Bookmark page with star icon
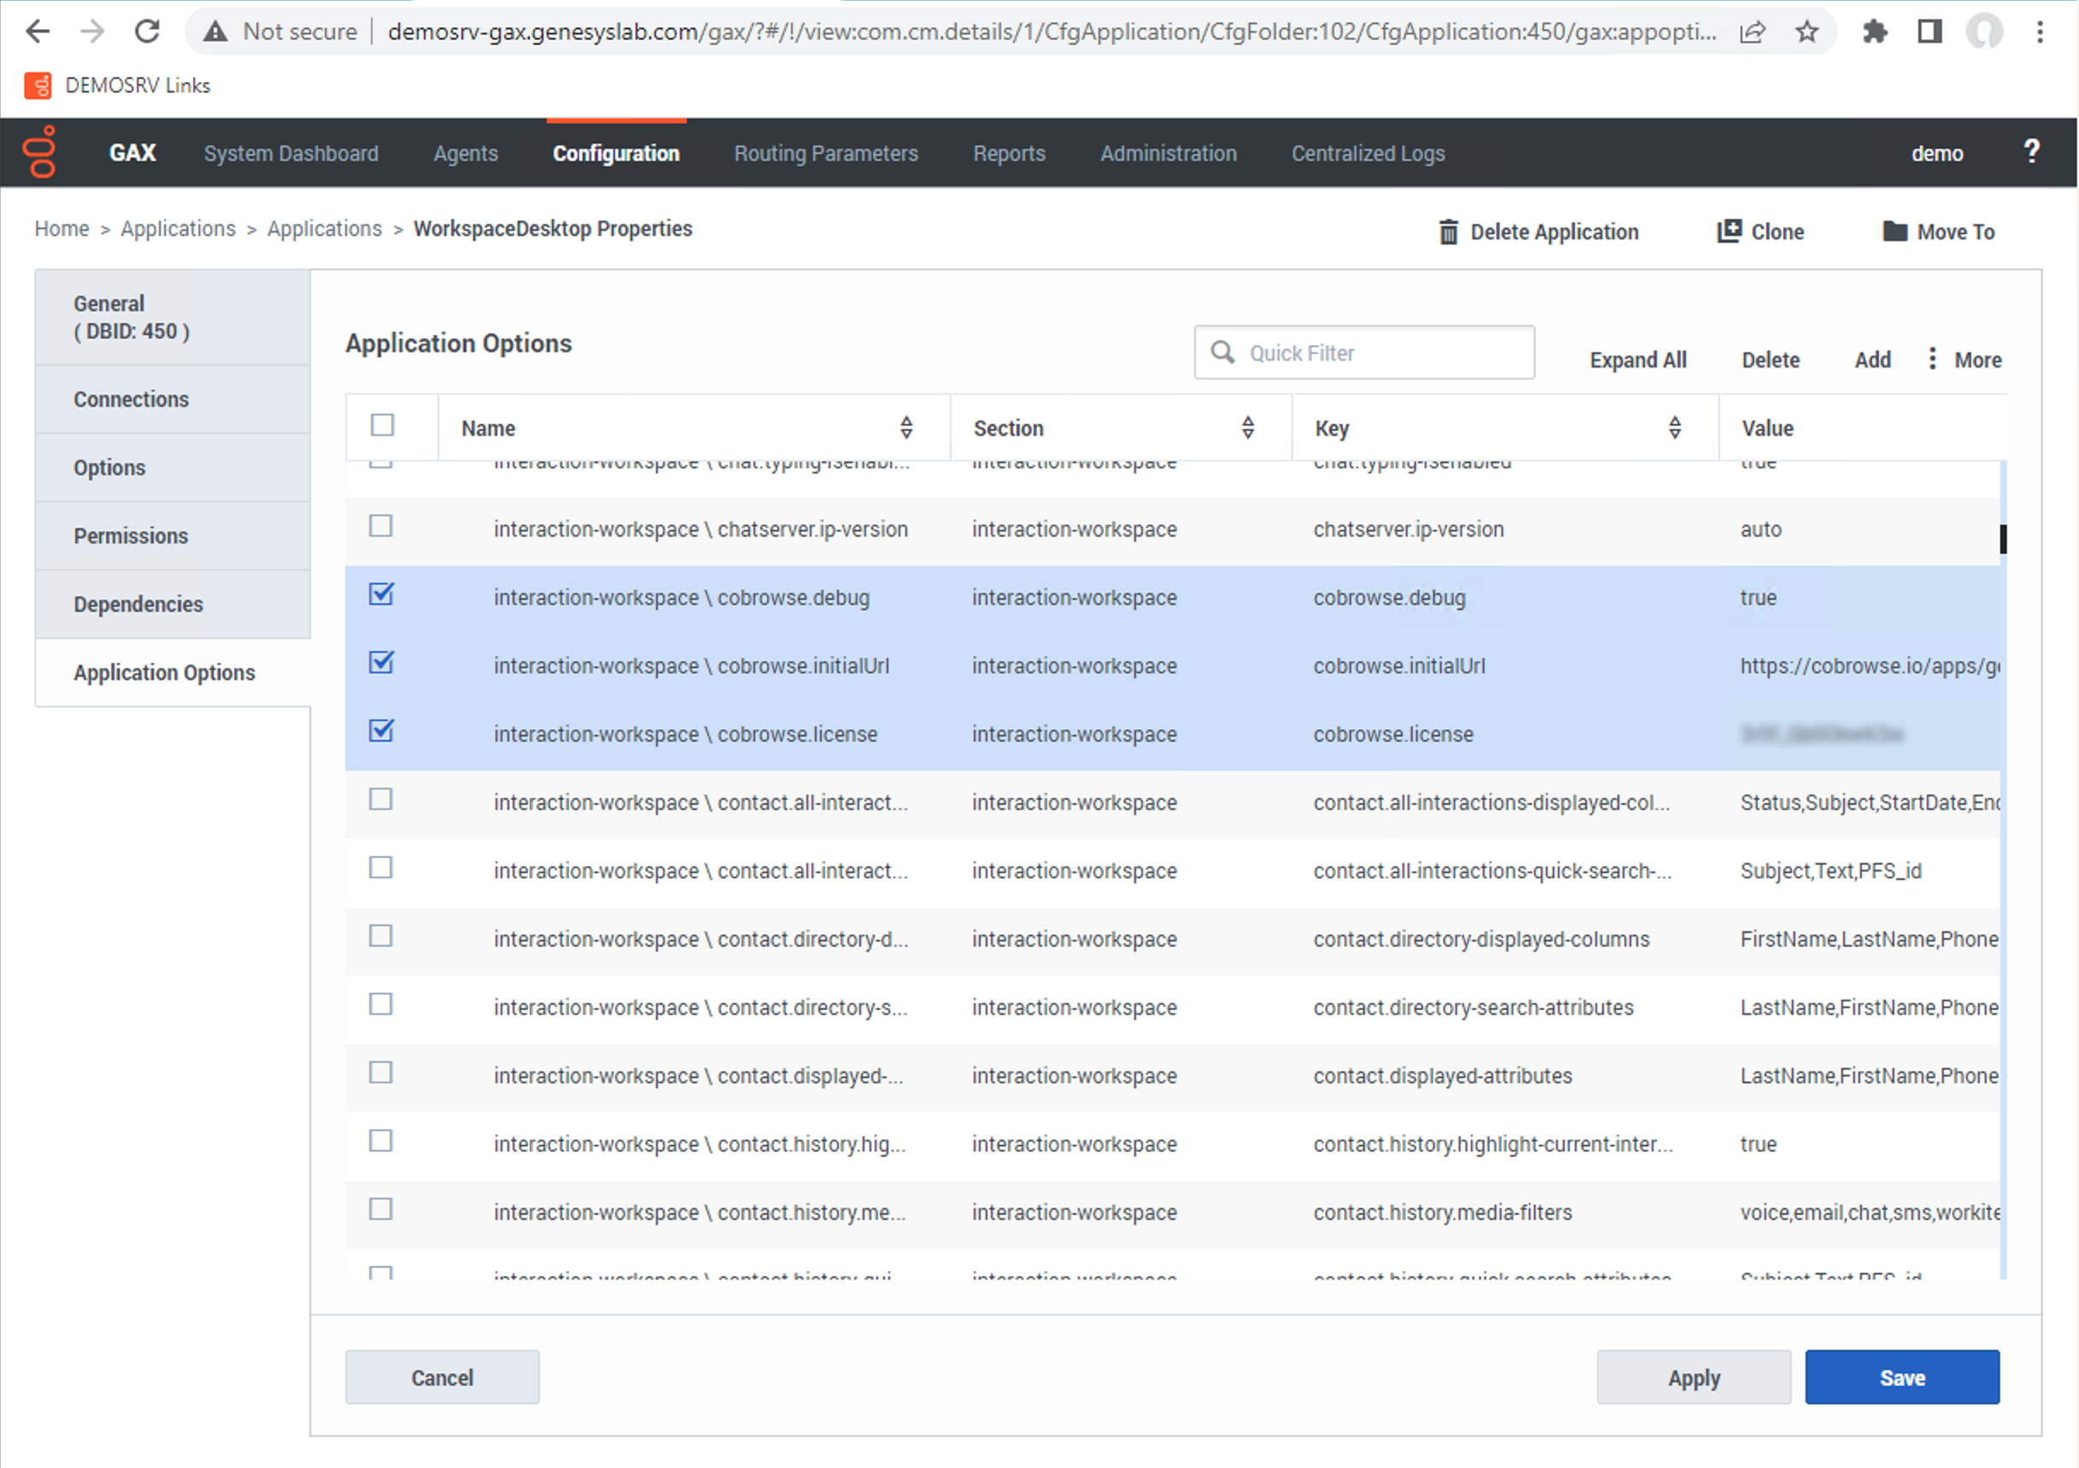This screenshot has height=1468, width=2079. click(x=1807, y=32)
